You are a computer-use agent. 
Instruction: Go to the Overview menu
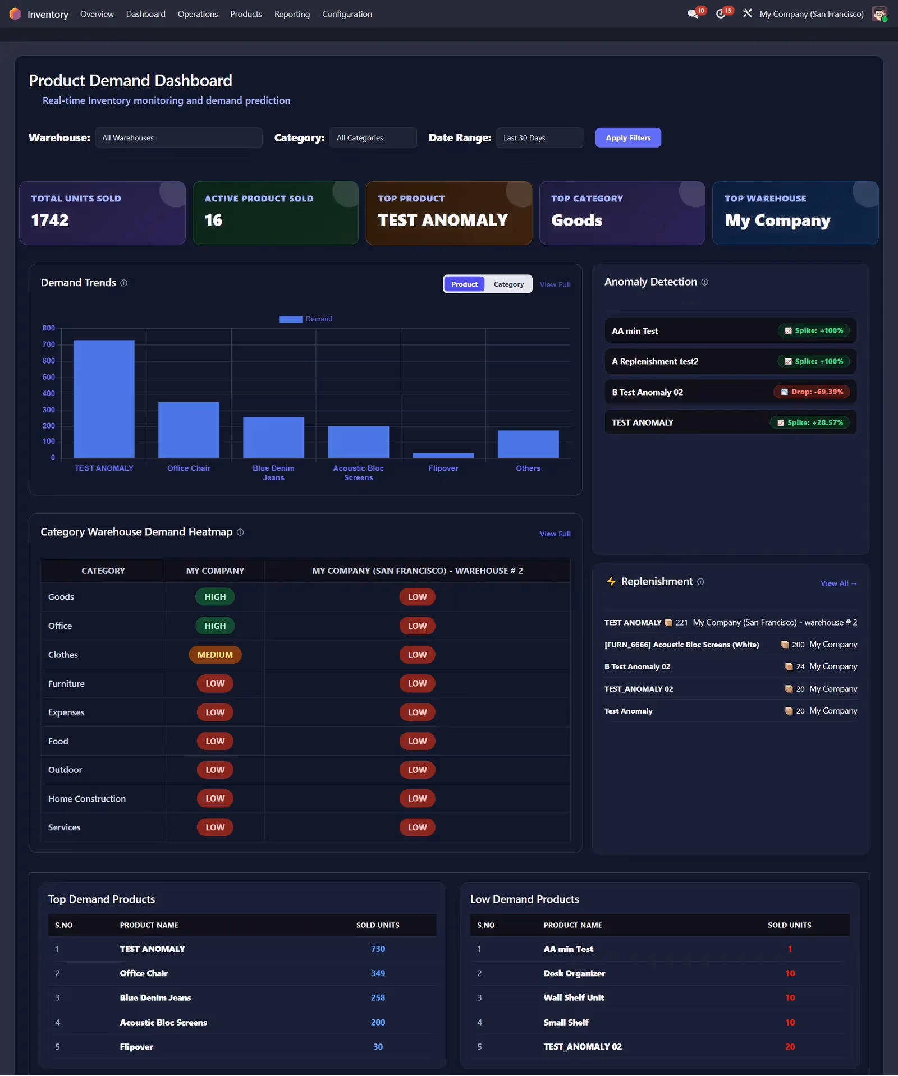click(x=97, y=14)
